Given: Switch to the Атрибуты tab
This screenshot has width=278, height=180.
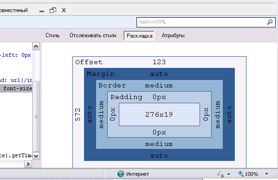Looking at the screenshot, I should coord(173,35).
